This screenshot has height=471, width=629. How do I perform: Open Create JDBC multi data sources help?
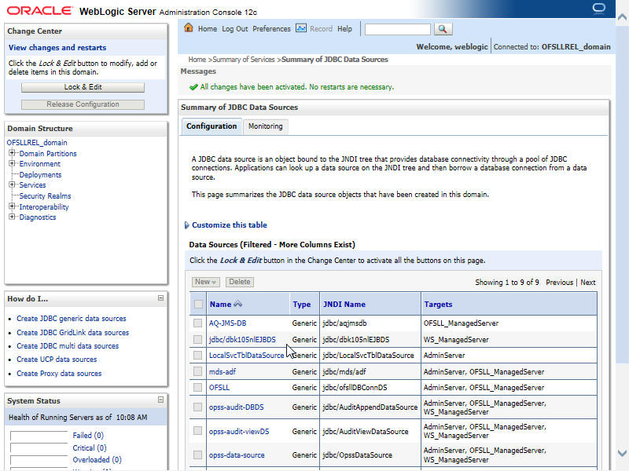68,346
